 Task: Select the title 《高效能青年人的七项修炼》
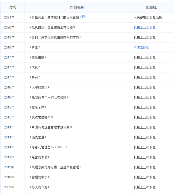pos(49,97)
